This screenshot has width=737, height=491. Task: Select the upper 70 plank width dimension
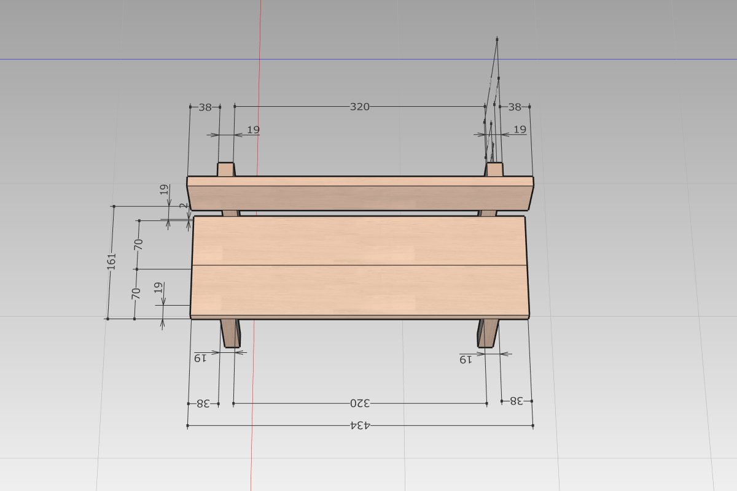tap(139, 243)
